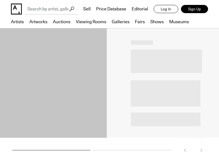Click the magnifying glass search icon

coord(72,9)
